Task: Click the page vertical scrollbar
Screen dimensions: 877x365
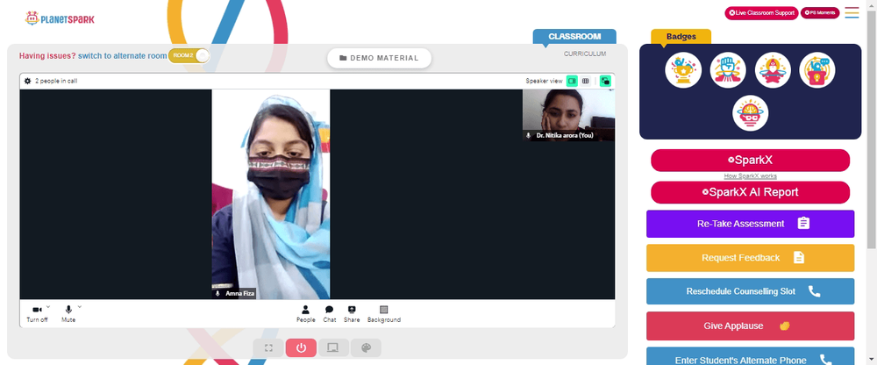Action: [872, 129]
